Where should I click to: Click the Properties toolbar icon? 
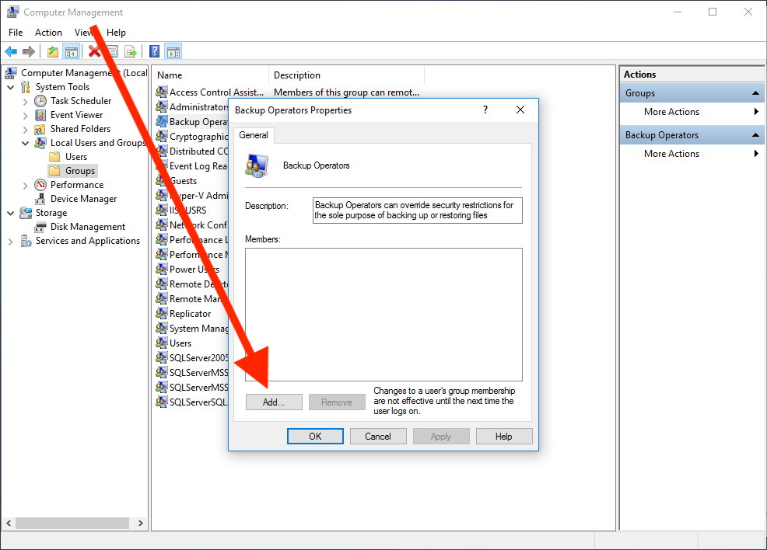pyautogui.click(x=113, y=51)
